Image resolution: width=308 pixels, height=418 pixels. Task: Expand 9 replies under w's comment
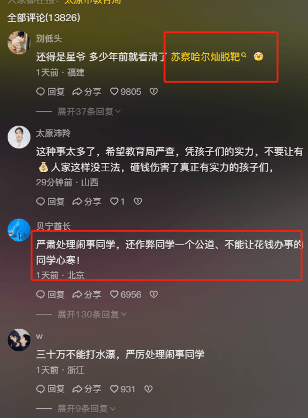click(x=86, y=409)
